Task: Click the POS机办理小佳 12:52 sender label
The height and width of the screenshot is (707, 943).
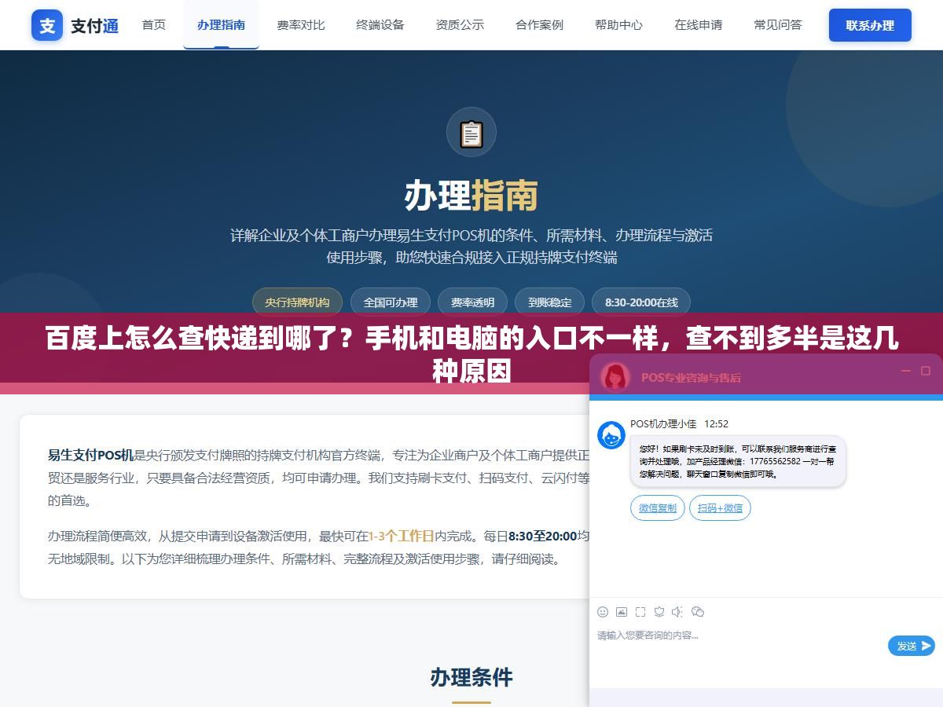Action: click(x=679, y=424)
